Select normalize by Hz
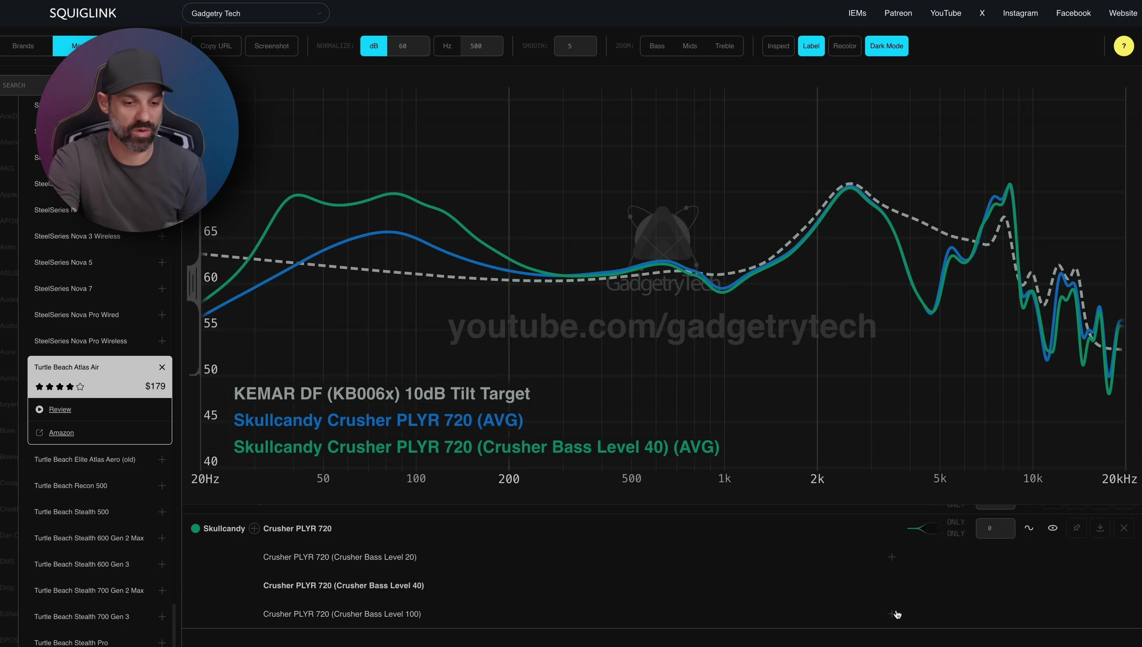 (447, 46)
